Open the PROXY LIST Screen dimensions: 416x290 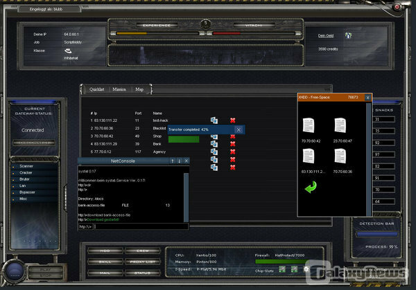[x=142, y=262]
